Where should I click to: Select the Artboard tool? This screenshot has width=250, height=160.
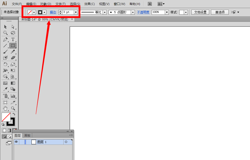point(5,102)
